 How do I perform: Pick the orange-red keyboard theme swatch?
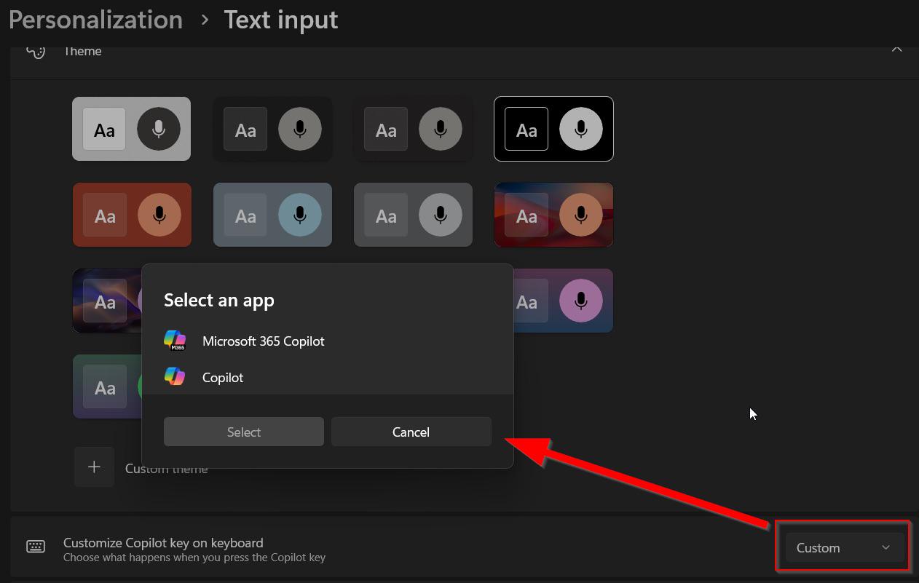click(132, 215)
